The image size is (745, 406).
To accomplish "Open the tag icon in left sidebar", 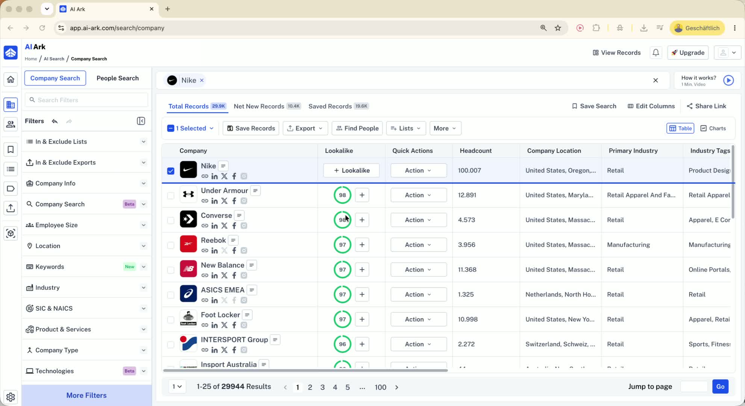I will click(11, 188).
